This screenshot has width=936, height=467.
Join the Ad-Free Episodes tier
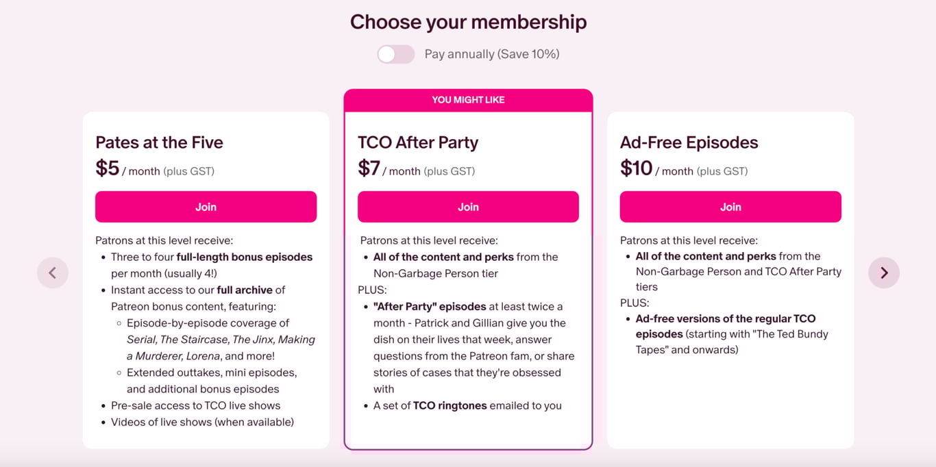[730, 207]
